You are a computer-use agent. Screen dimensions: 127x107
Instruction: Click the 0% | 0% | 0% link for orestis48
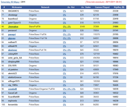tap(69, 89)
